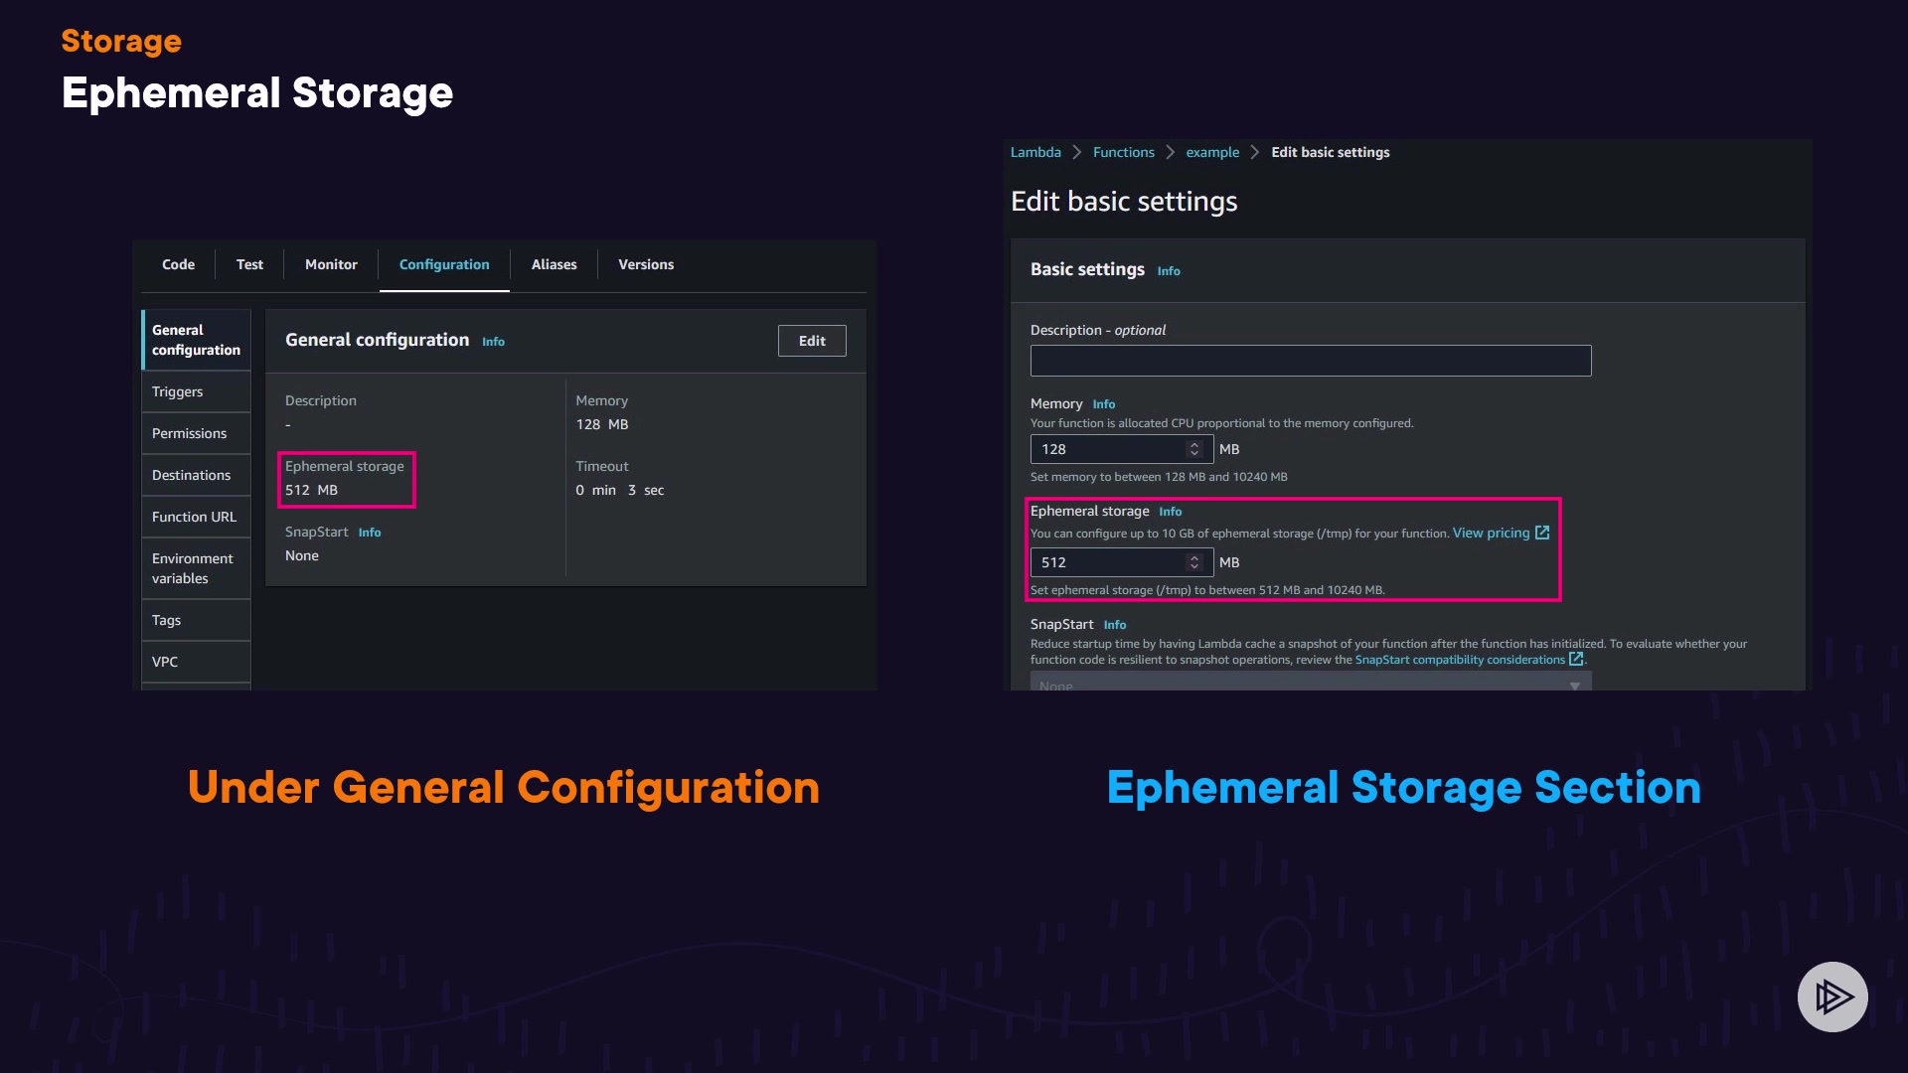Click the Memory value stepper arrows

click(1194, 449)
